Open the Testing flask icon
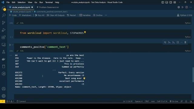The width and height of the screenshot is (194, 109). [4, 52]
